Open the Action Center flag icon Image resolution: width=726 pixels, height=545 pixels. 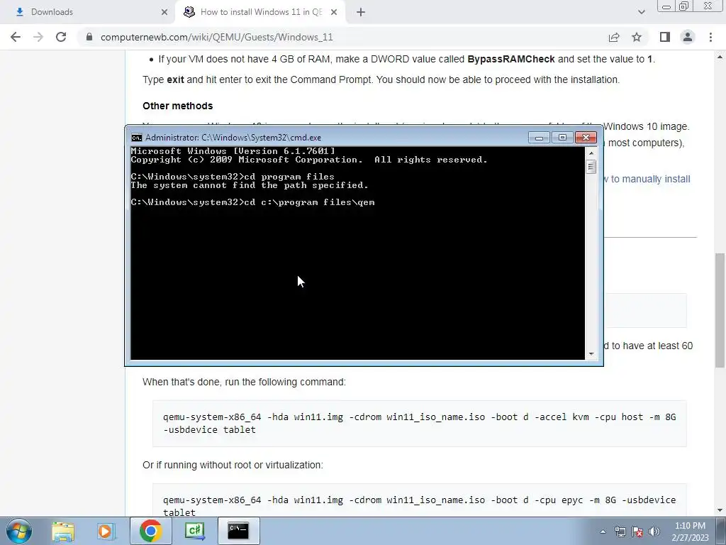(x=637, y=532)
